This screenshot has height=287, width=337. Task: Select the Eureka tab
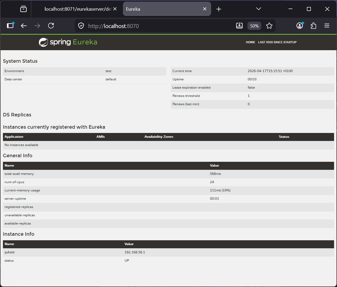coord(167,9)
